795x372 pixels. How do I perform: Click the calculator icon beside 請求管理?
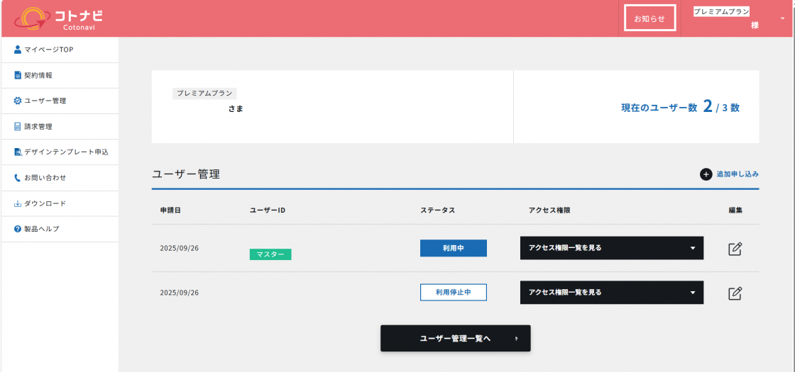coord(18,127)
